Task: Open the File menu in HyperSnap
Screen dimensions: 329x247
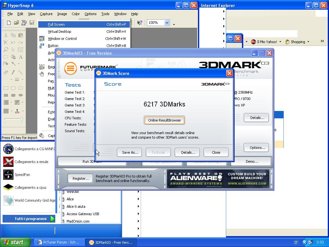Action: coord(10,14)
